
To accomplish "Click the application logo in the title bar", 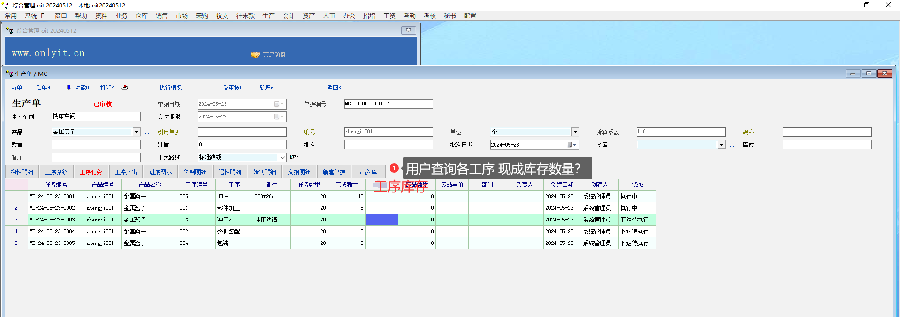I will (5, 5).
